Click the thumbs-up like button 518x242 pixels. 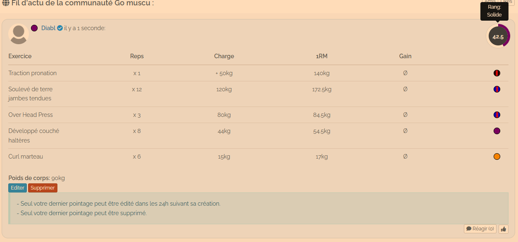[x=504, y=229]
